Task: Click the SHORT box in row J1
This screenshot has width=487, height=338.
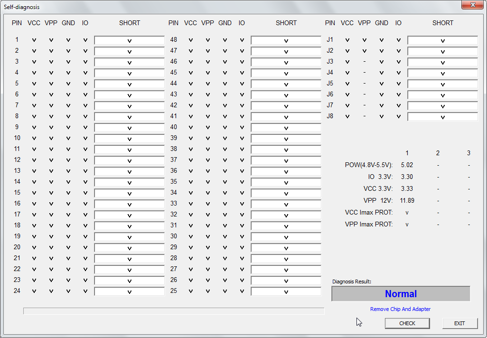Action: [x=442, y=40]
